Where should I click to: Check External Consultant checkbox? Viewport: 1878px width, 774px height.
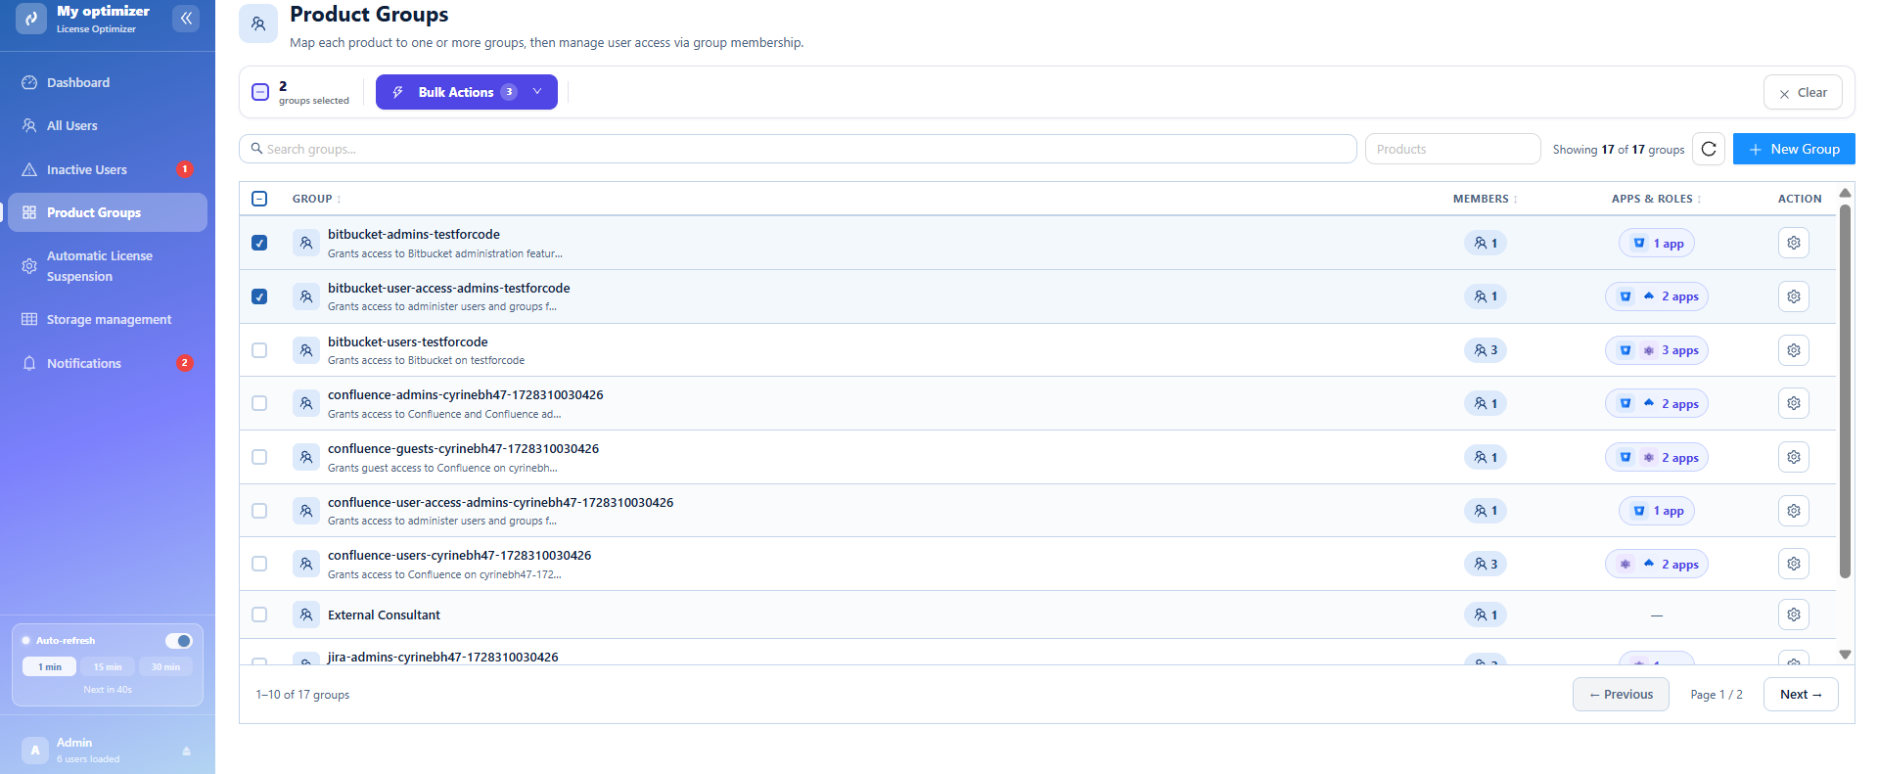259,615
